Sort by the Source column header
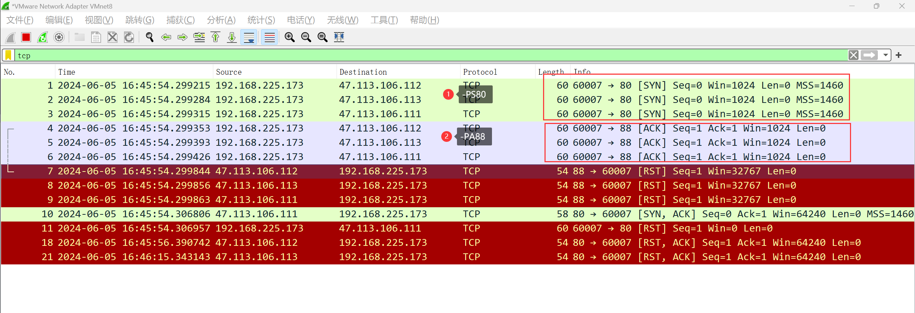 [275, 72]
